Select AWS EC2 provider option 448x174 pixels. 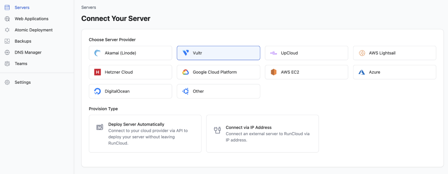point(307,72)
